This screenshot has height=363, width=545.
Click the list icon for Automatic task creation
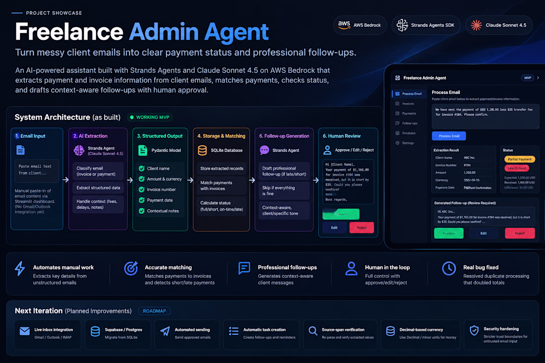point(233,331)
